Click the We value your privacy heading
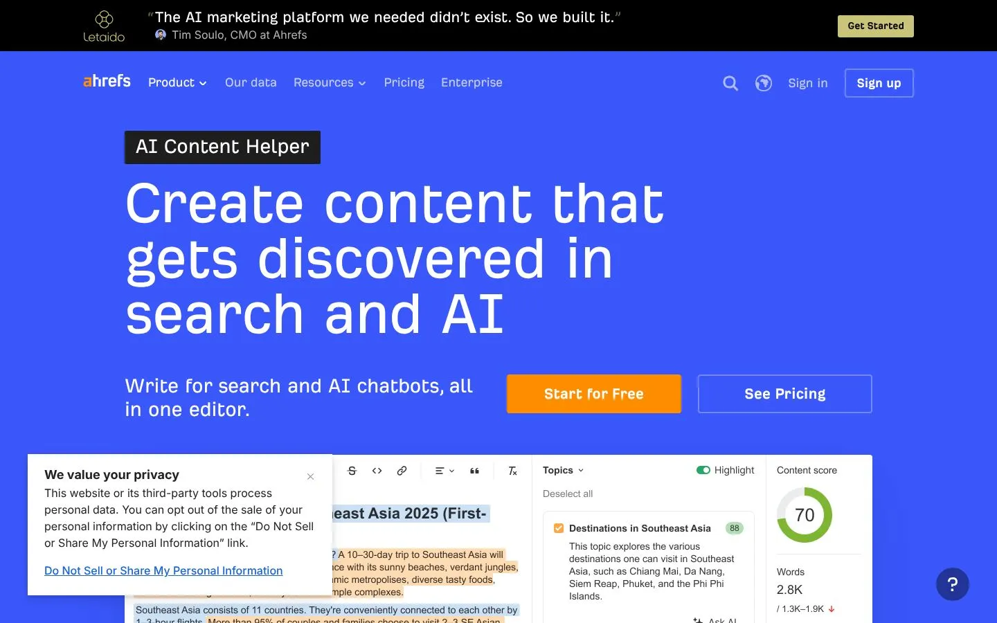This screenshot has height=623, width=997. [x=112, y=475]
